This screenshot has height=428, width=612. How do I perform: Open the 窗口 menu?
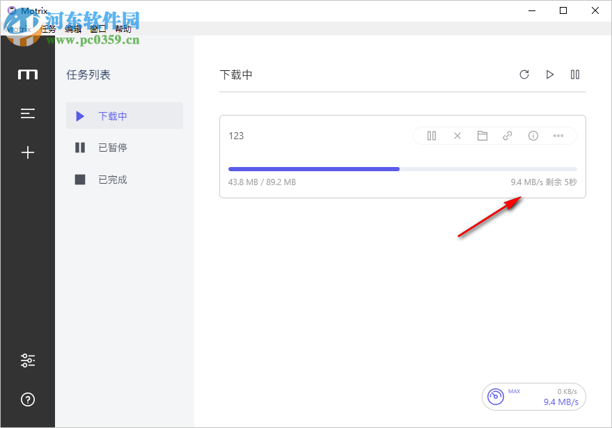[97, 29]
